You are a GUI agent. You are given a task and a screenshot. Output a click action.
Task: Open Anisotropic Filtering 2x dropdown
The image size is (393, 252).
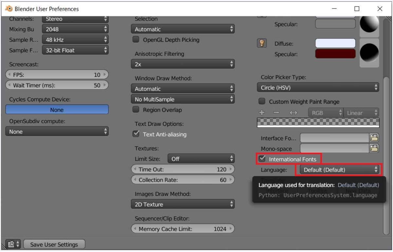pyautogui.click(x=183, y=64)
